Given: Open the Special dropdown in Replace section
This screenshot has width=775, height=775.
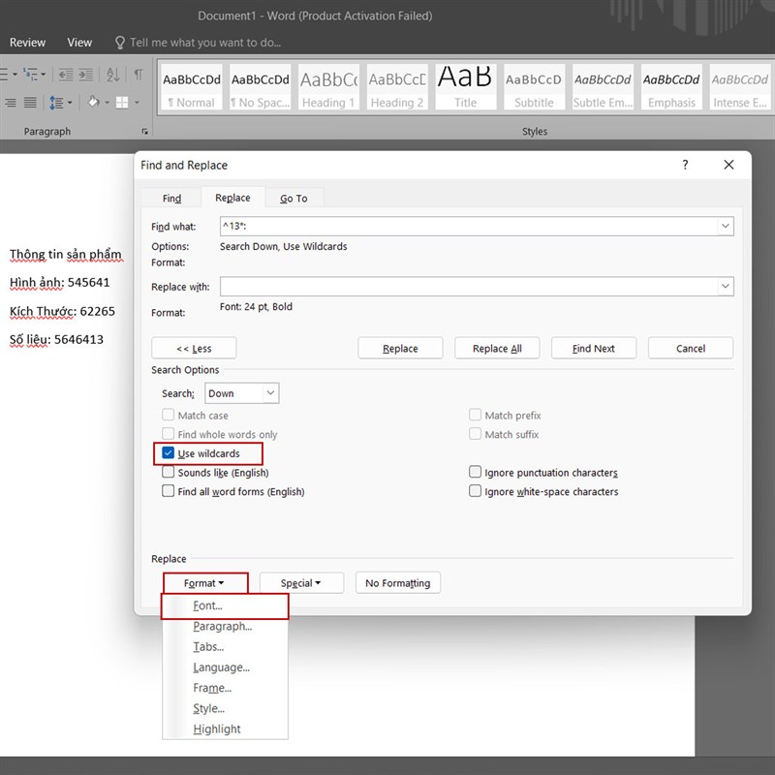Looking at the screenshot, I should click(x=300, y=582).
